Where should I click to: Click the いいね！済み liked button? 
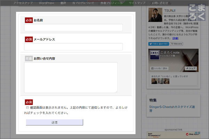tap(159, 68)
